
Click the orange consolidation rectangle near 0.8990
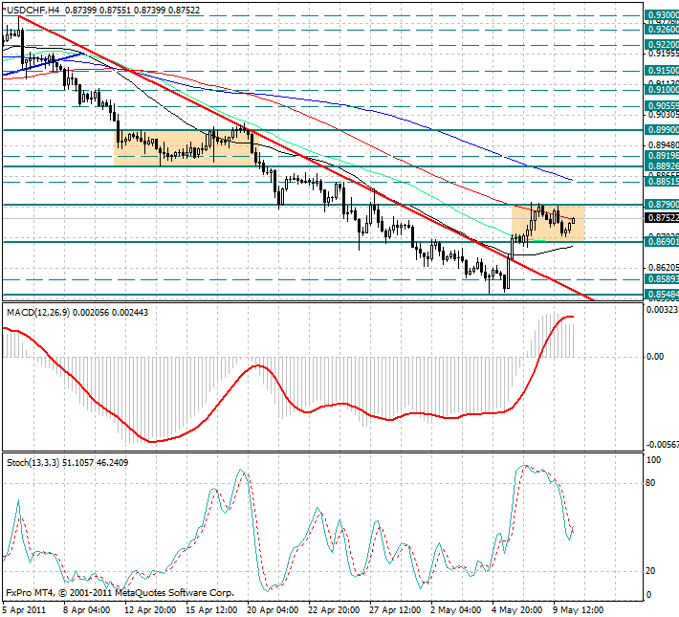pyautogui.click(x=186, y=147)
